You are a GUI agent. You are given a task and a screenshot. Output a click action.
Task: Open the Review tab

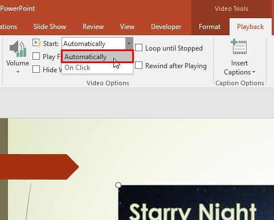(x=93, y=27)
